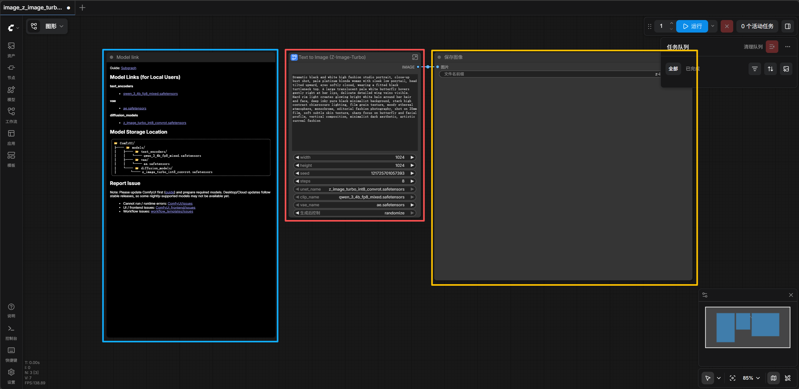The height and width of the screenshot is (389, 799).
Task: Toggle the minimap visibility button
Action: [774, 378]
